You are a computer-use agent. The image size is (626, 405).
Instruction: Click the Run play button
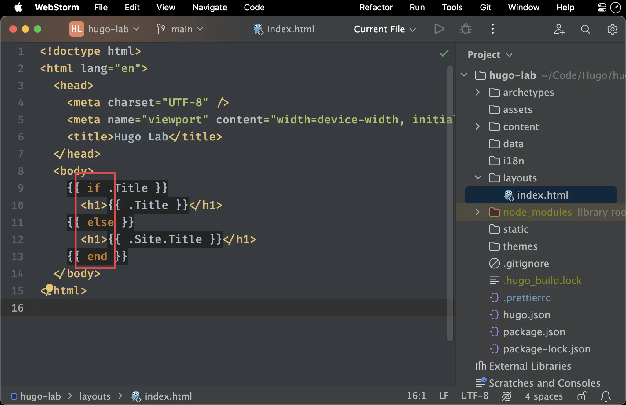(439, 29)
